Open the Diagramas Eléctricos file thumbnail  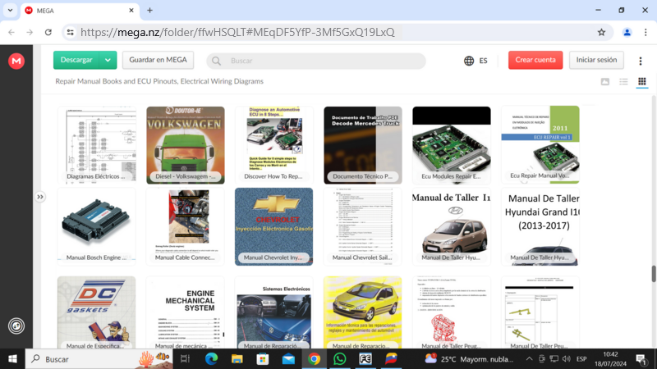pos(97,145)
